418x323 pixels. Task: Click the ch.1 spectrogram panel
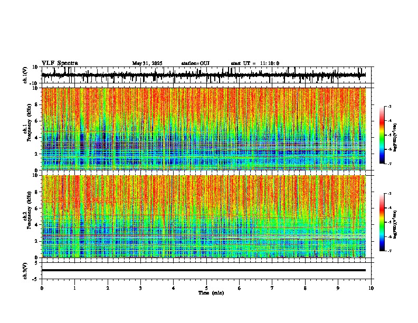(204, 129)
